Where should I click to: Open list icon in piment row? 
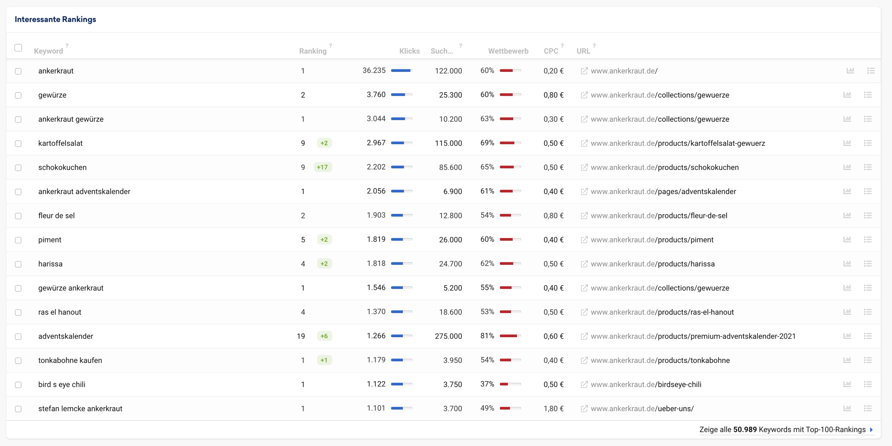[867, 239]
